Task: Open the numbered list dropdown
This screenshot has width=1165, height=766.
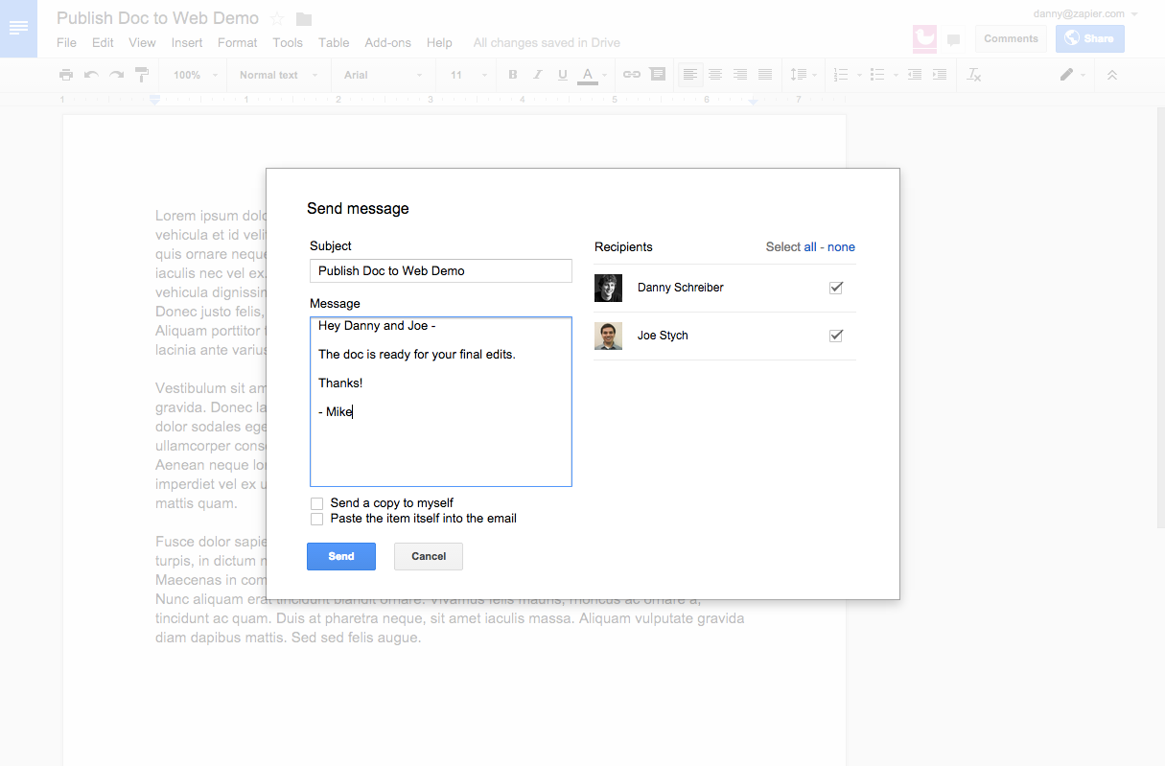Action: (x=846, y=75)
